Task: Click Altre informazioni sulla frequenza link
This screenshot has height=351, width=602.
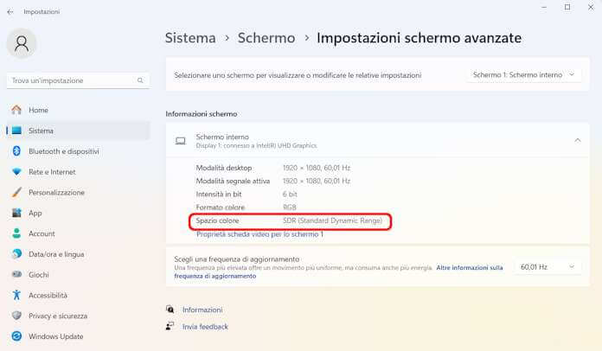Action: (469, 268)
